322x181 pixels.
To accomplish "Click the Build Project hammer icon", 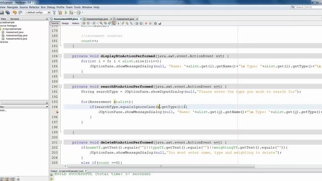I will tap(54, 13).
